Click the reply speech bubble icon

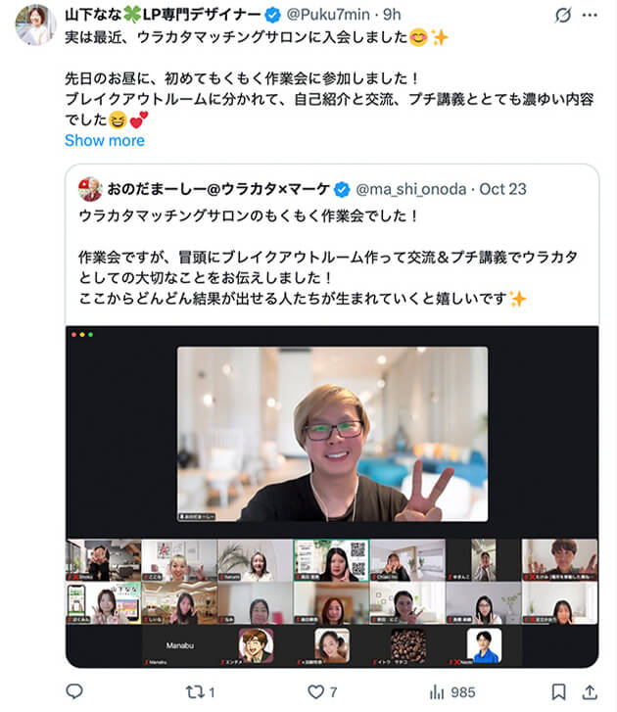[74, 691]
